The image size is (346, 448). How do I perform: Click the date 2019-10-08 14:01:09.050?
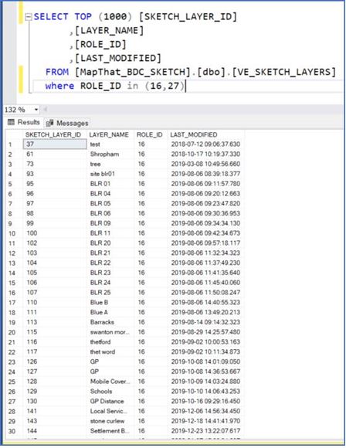(x=205, y=362)
